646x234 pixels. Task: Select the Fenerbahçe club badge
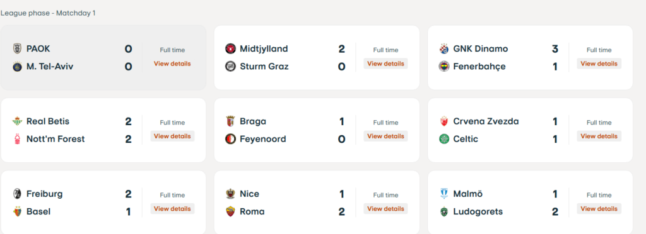coord(443,67)
